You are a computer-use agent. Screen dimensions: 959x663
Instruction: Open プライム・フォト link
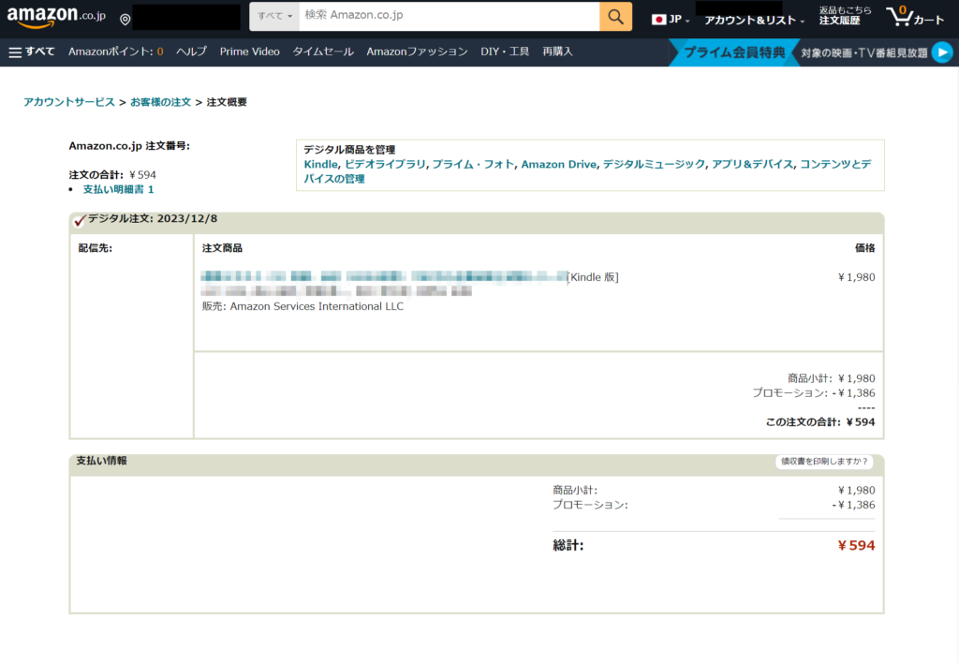tap(473, 165)
